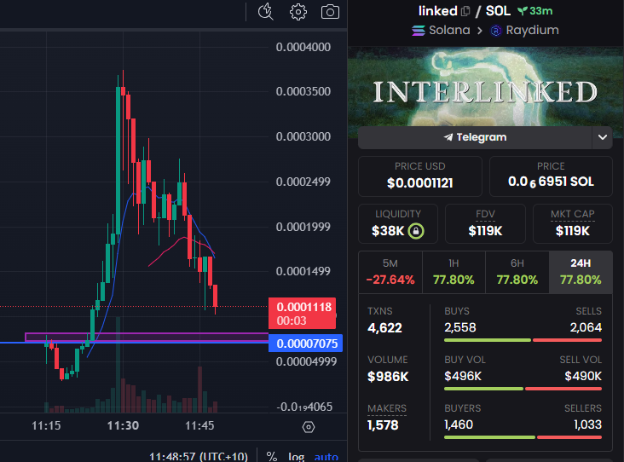Expand the social links dropdown arrow

(x=602, y=137)
